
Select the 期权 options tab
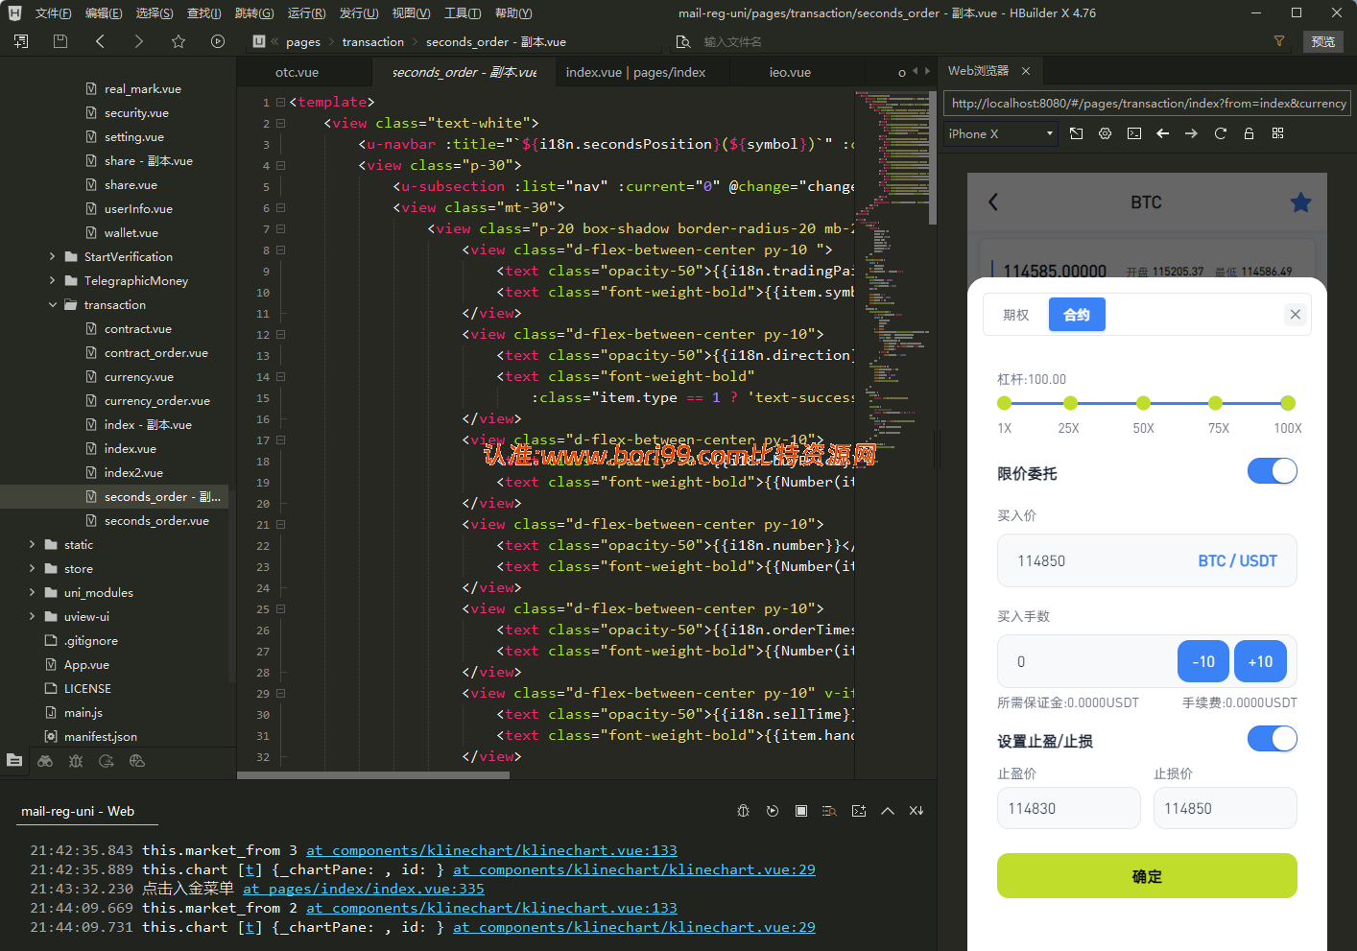coord(1015,315)
